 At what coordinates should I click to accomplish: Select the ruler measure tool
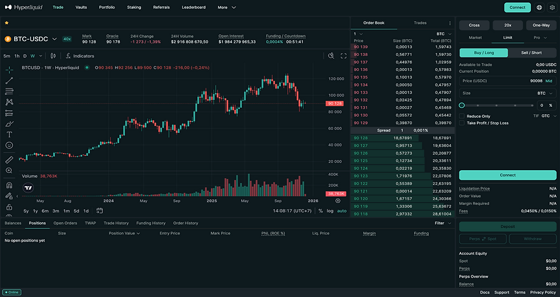9,160
